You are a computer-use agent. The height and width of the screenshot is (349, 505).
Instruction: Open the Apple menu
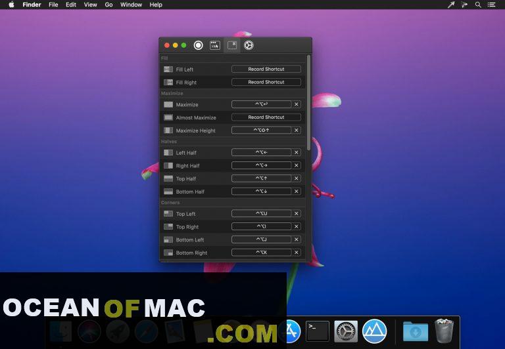point(11,5)
